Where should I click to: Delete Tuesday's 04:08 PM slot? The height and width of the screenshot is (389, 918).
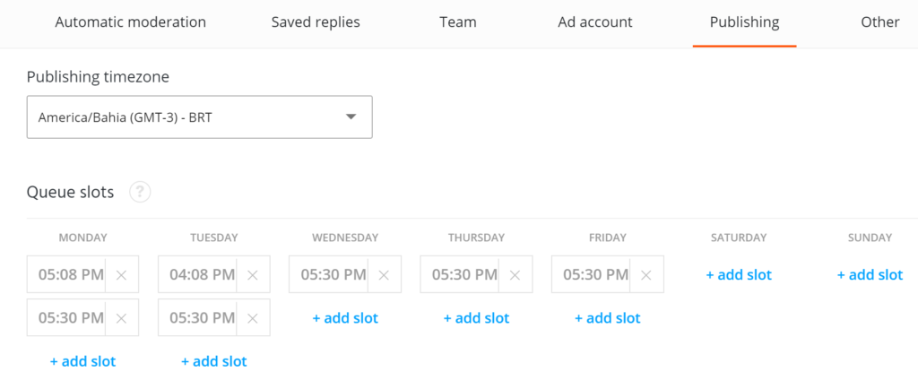253,275
